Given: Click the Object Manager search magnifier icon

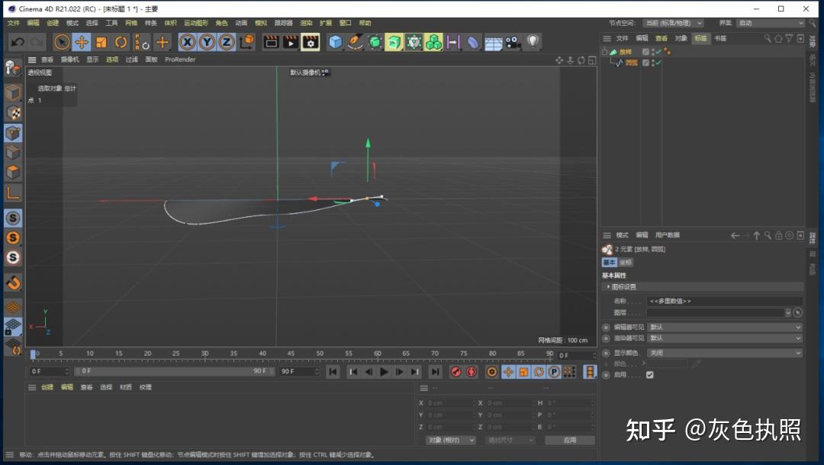Looking at the screenshot, I should (768, 38).
